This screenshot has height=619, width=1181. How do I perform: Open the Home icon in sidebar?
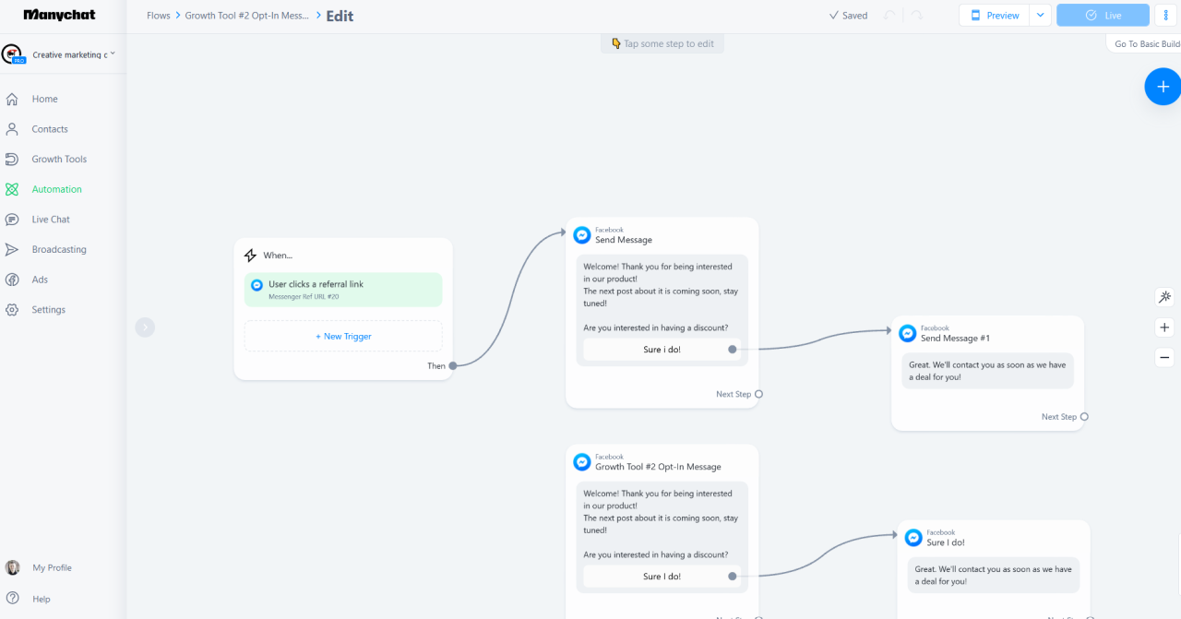pyautogui.click(x=12, y=99)
